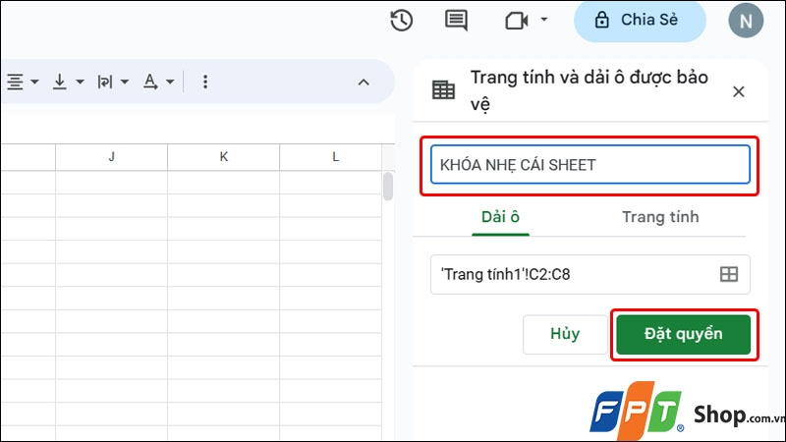This screenshot has height=442, width=786.
Task: Click the vertical scrollbar thumb
Action: [x=388, y=187]
